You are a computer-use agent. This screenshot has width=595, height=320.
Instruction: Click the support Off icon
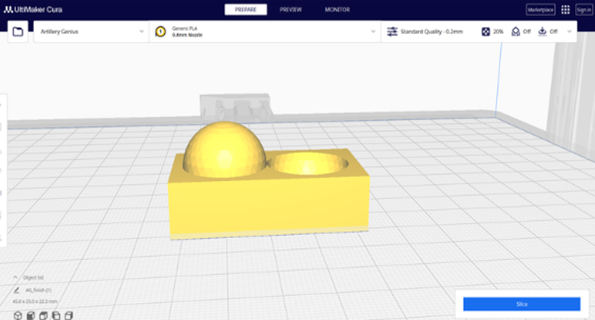click(x=515, y=31)
